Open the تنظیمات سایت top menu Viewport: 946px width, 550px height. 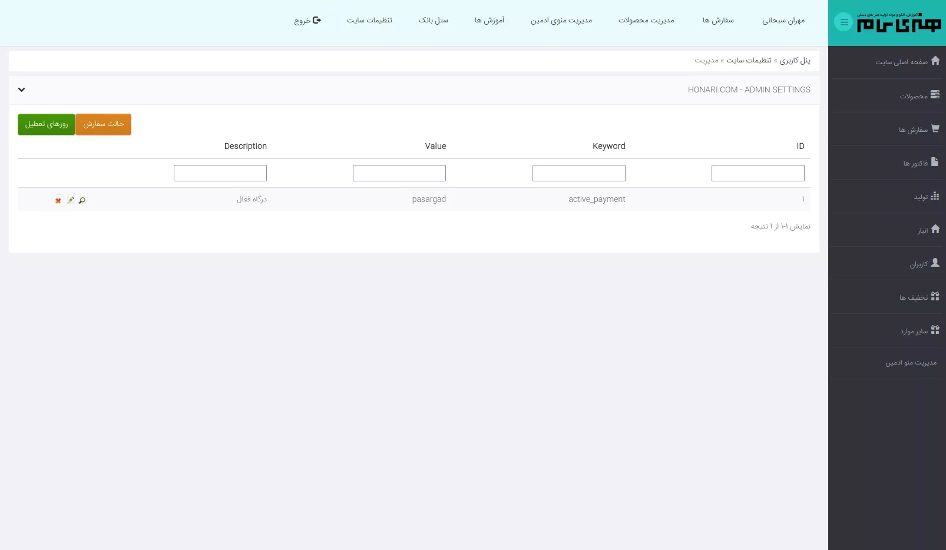click(x=369, y=21)
